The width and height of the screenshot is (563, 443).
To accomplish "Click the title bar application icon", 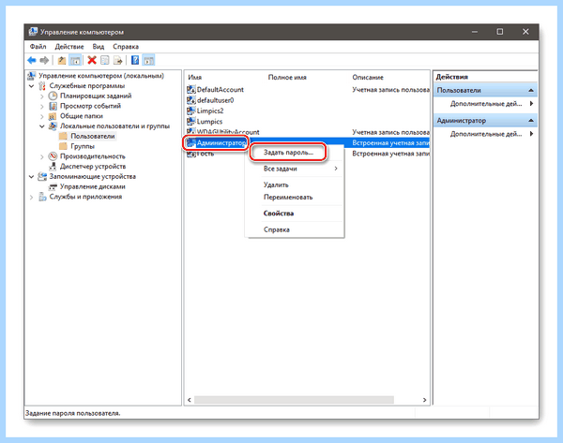I will coord(33,32).
